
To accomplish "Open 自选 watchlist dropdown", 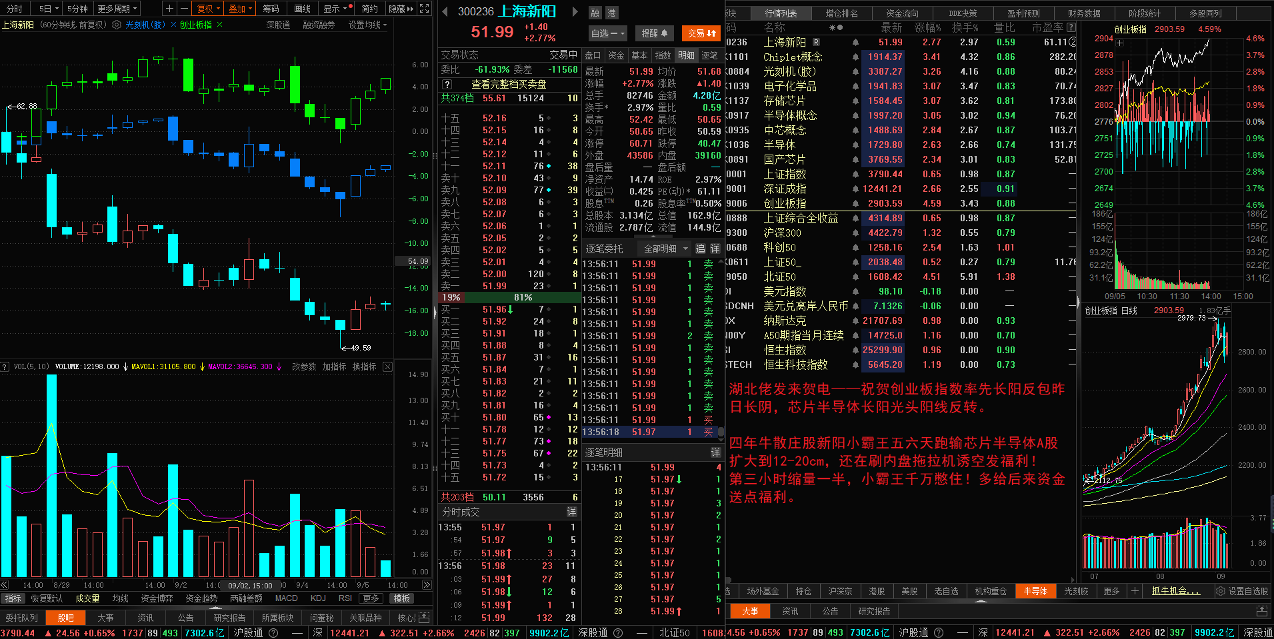I will [607, 33].
